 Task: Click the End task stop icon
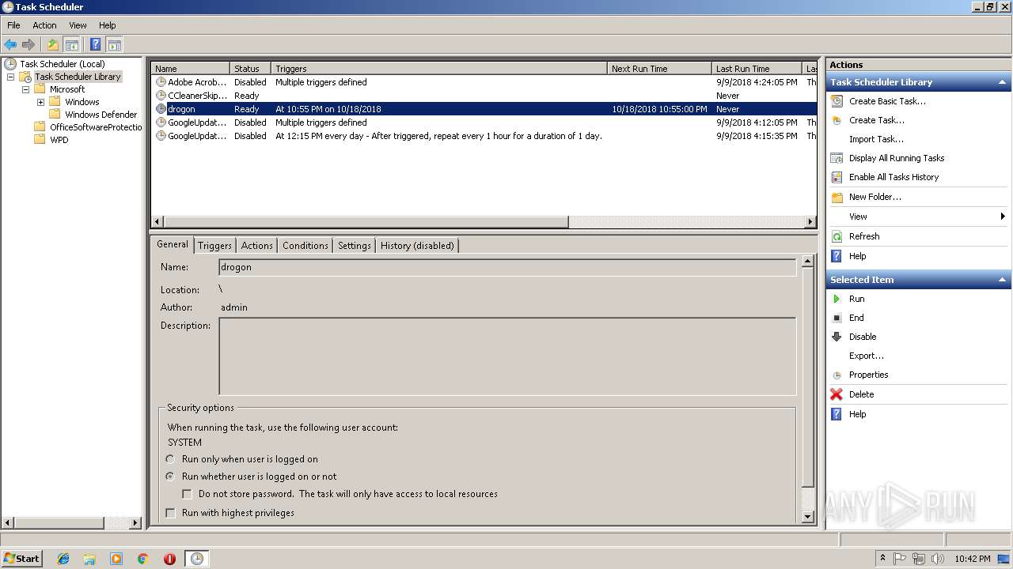[x=837, y=318]
